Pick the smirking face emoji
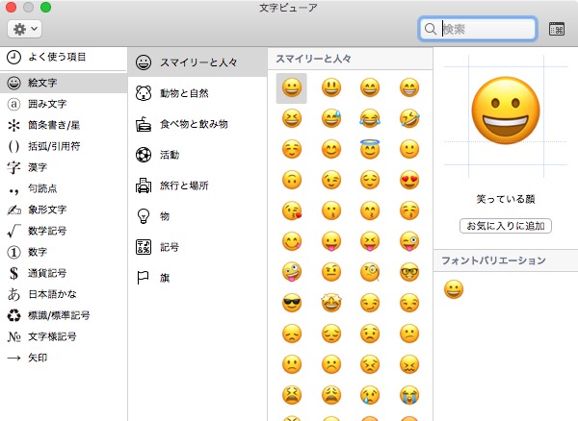 pyautogui.click(x=370, y=303)
